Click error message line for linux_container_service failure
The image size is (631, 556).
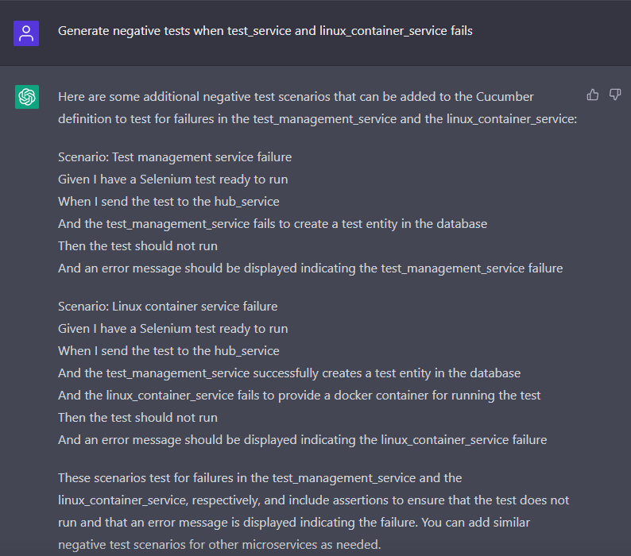(x=302, y=439)
